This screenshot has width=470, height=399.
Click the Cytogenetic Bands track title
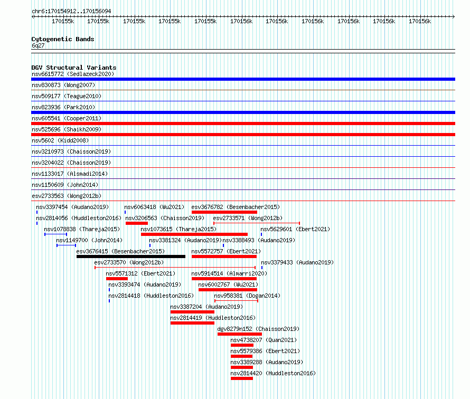(x=63, y=39)
